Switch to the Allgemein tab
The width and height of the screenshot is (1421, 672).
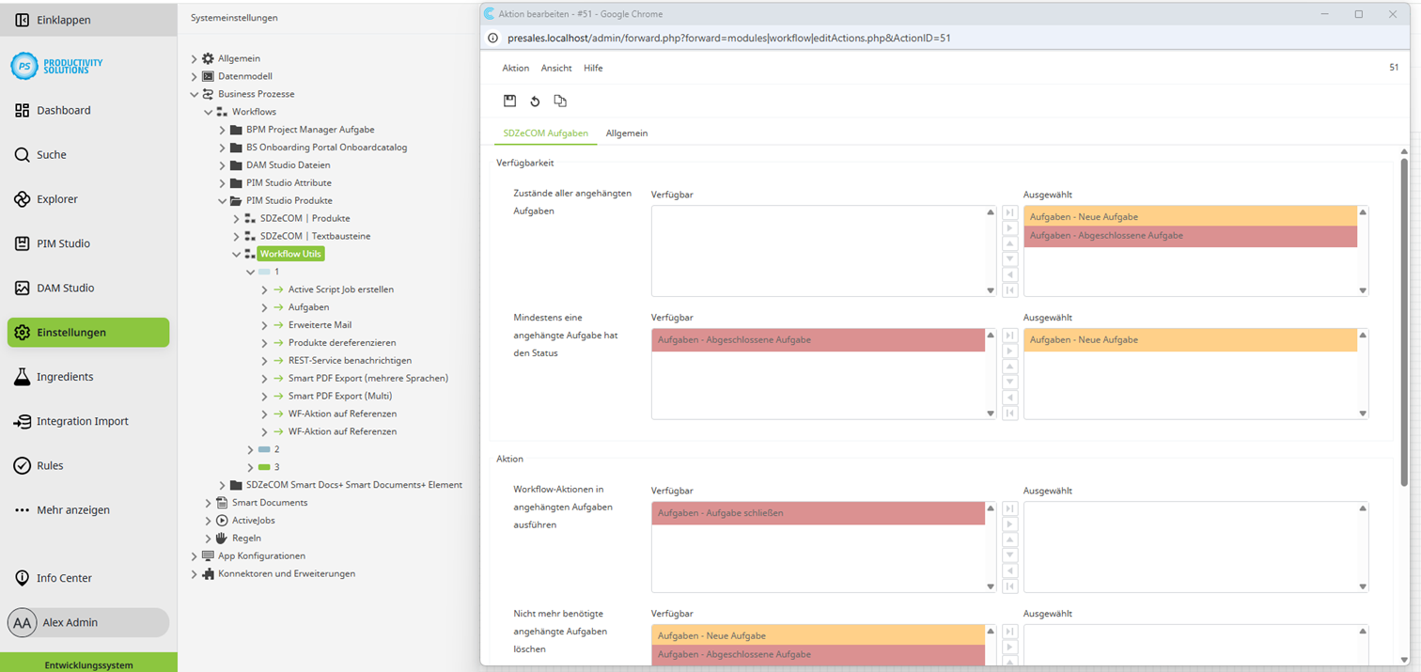[626, 133]
